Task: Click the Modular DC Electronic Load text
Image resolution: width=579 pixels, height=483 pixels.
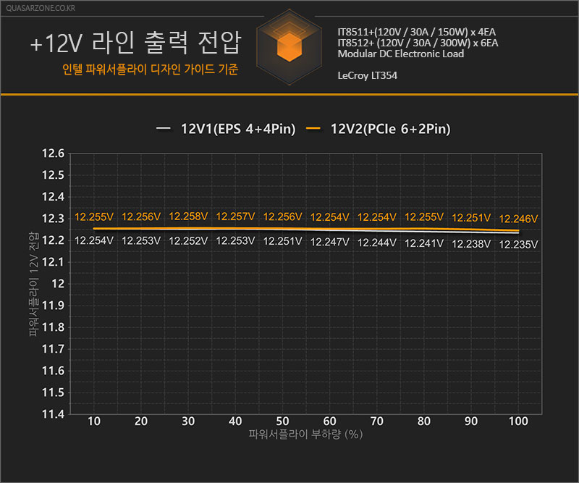Action: coord(401,54)
